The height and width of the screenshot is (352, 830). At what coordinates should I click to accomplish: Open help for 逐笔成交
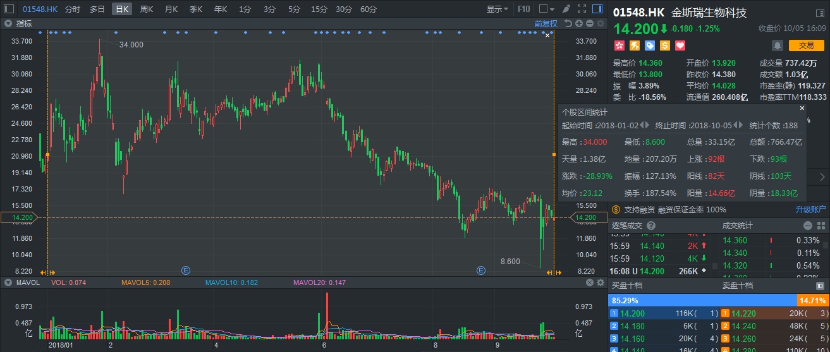click(x=652, y=226)
